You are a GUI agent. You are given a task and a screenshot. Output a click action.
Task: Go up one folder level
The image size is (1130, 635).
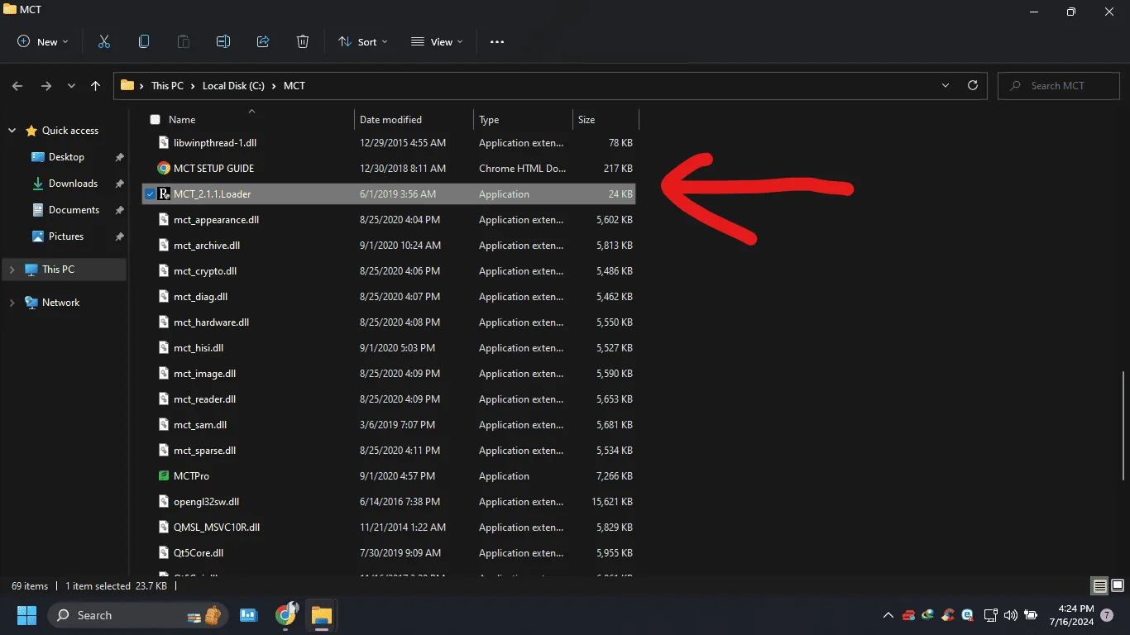click(95, 85)
